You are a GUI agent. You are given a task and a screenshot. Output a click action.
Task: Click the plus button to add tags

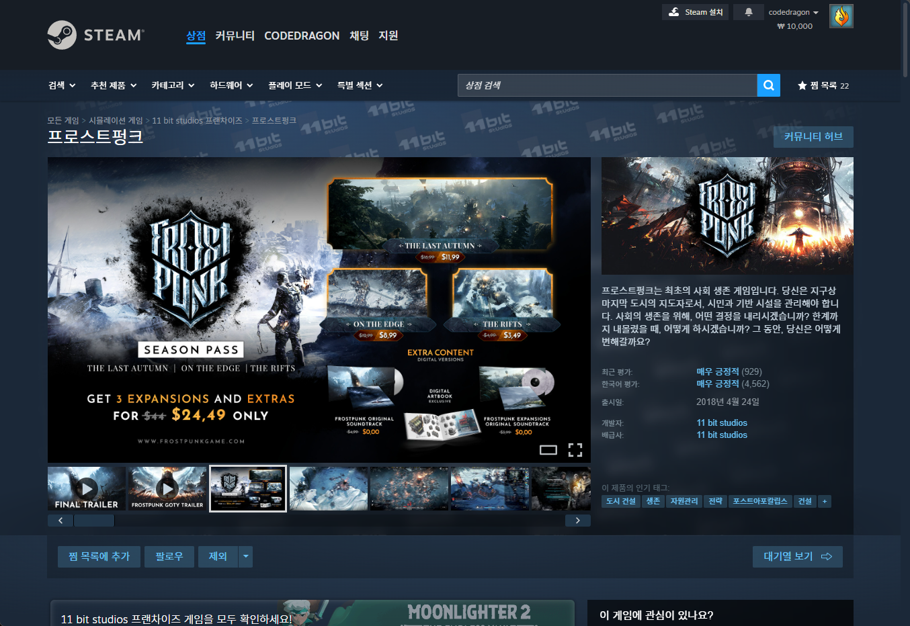pos(825,501)
